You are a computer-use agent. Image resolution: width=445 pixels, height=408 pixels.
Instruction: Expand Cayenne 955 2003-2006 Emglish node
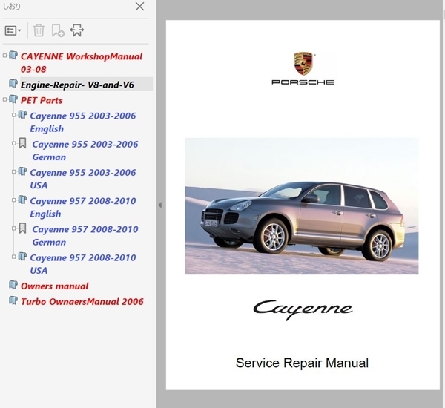[13, 115]
